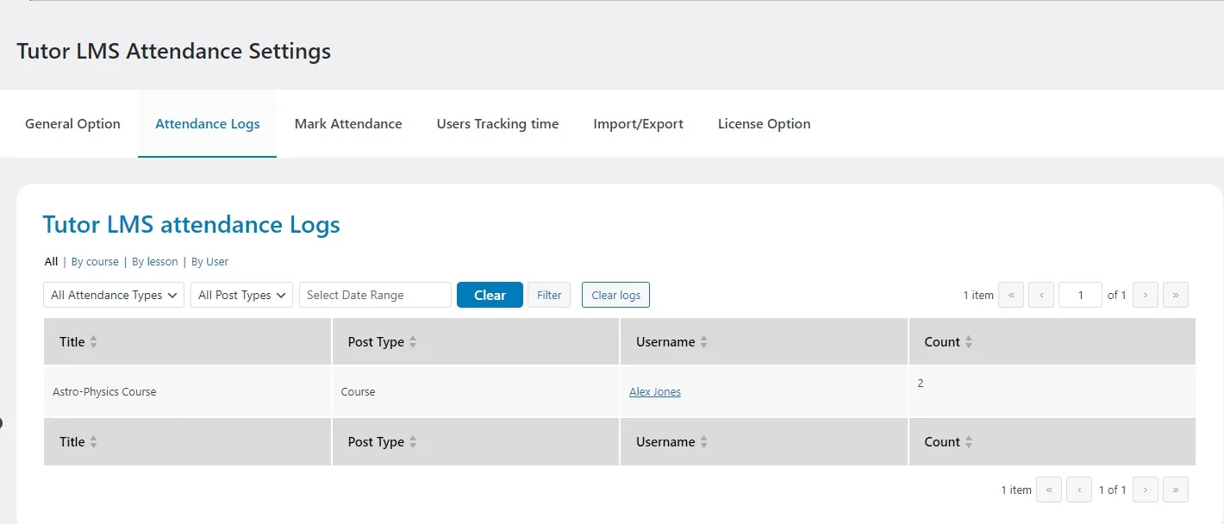Switch to By User filtering
The width and height of the screenshot is (1224, 524).
[210, 261]
